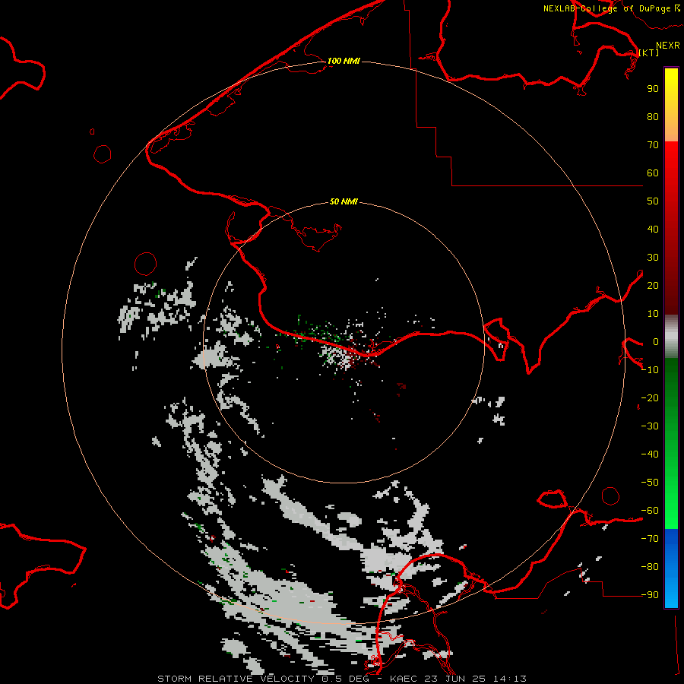The height and width of the screenshot is (684, 684).
Task: Select the positive 20 scale label
Action: (x=653, y=285)
